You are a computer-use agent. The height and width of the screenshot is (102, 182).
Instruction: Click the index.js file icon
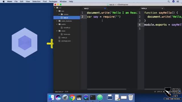59,38
